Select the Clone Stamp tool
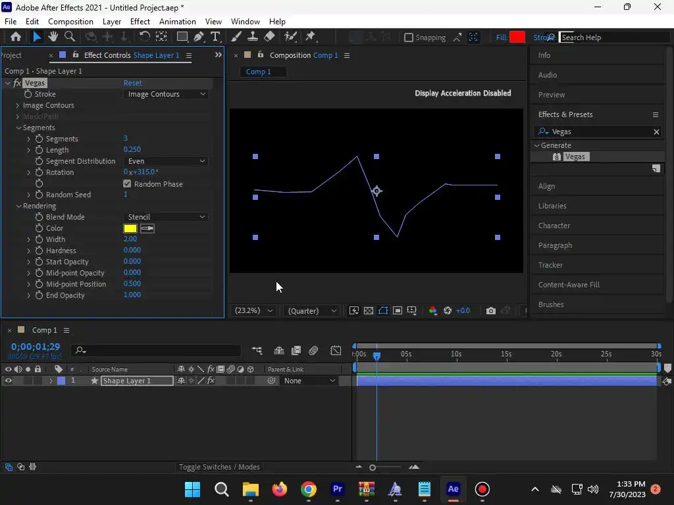The width and height of the screenshot is (674, 505). pos(253,37)
